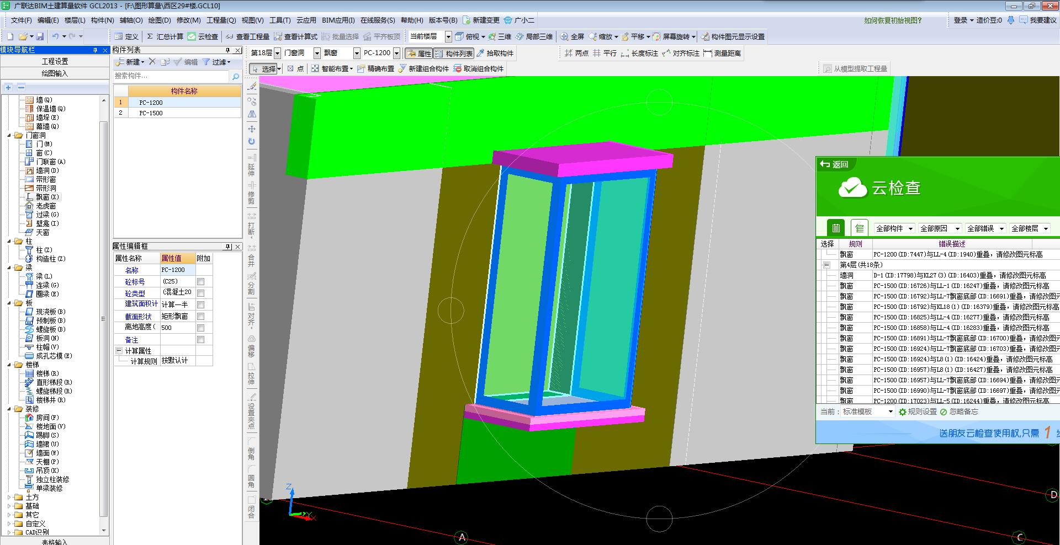Open the 构件(N) menu
This screenshot has height=545, width=1060.
pos(102,20)
